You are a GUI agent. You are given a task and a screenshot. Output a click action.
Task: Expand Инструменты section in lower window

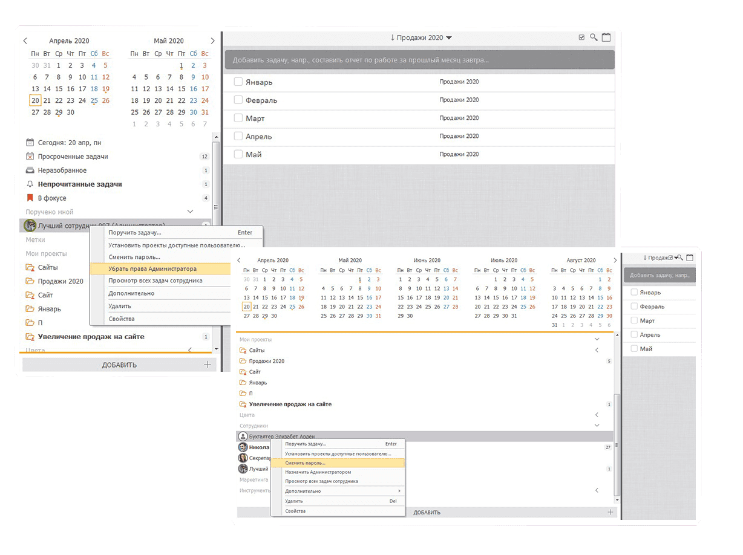(x=597, y=490)
